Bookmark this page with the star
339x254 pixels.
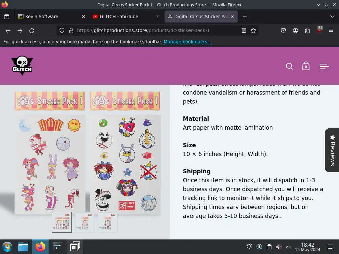[253, 30]
